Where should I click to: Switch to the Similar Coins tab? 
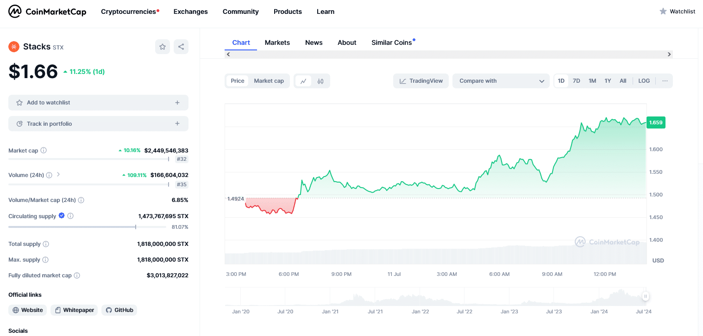[x=392, y=43]
